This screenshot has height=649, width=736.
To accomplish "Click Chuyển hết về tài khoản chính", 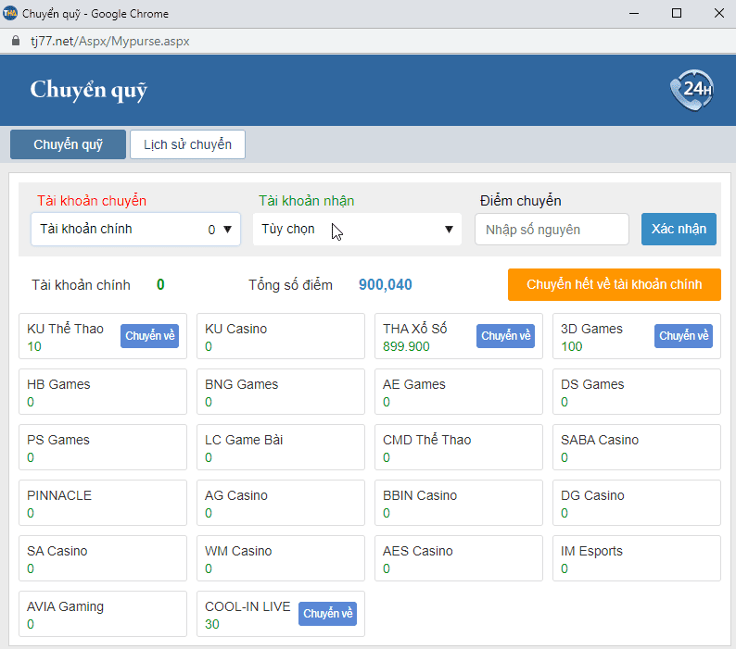I will [614, 284].
